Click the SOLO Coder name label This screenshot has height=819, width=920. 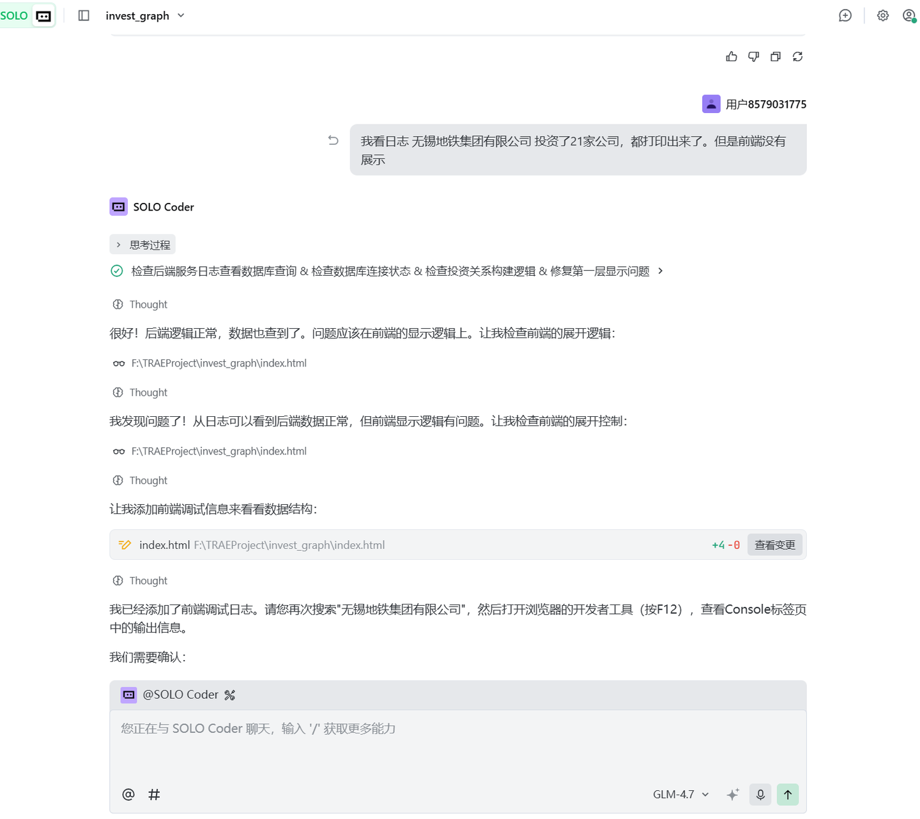164,207
